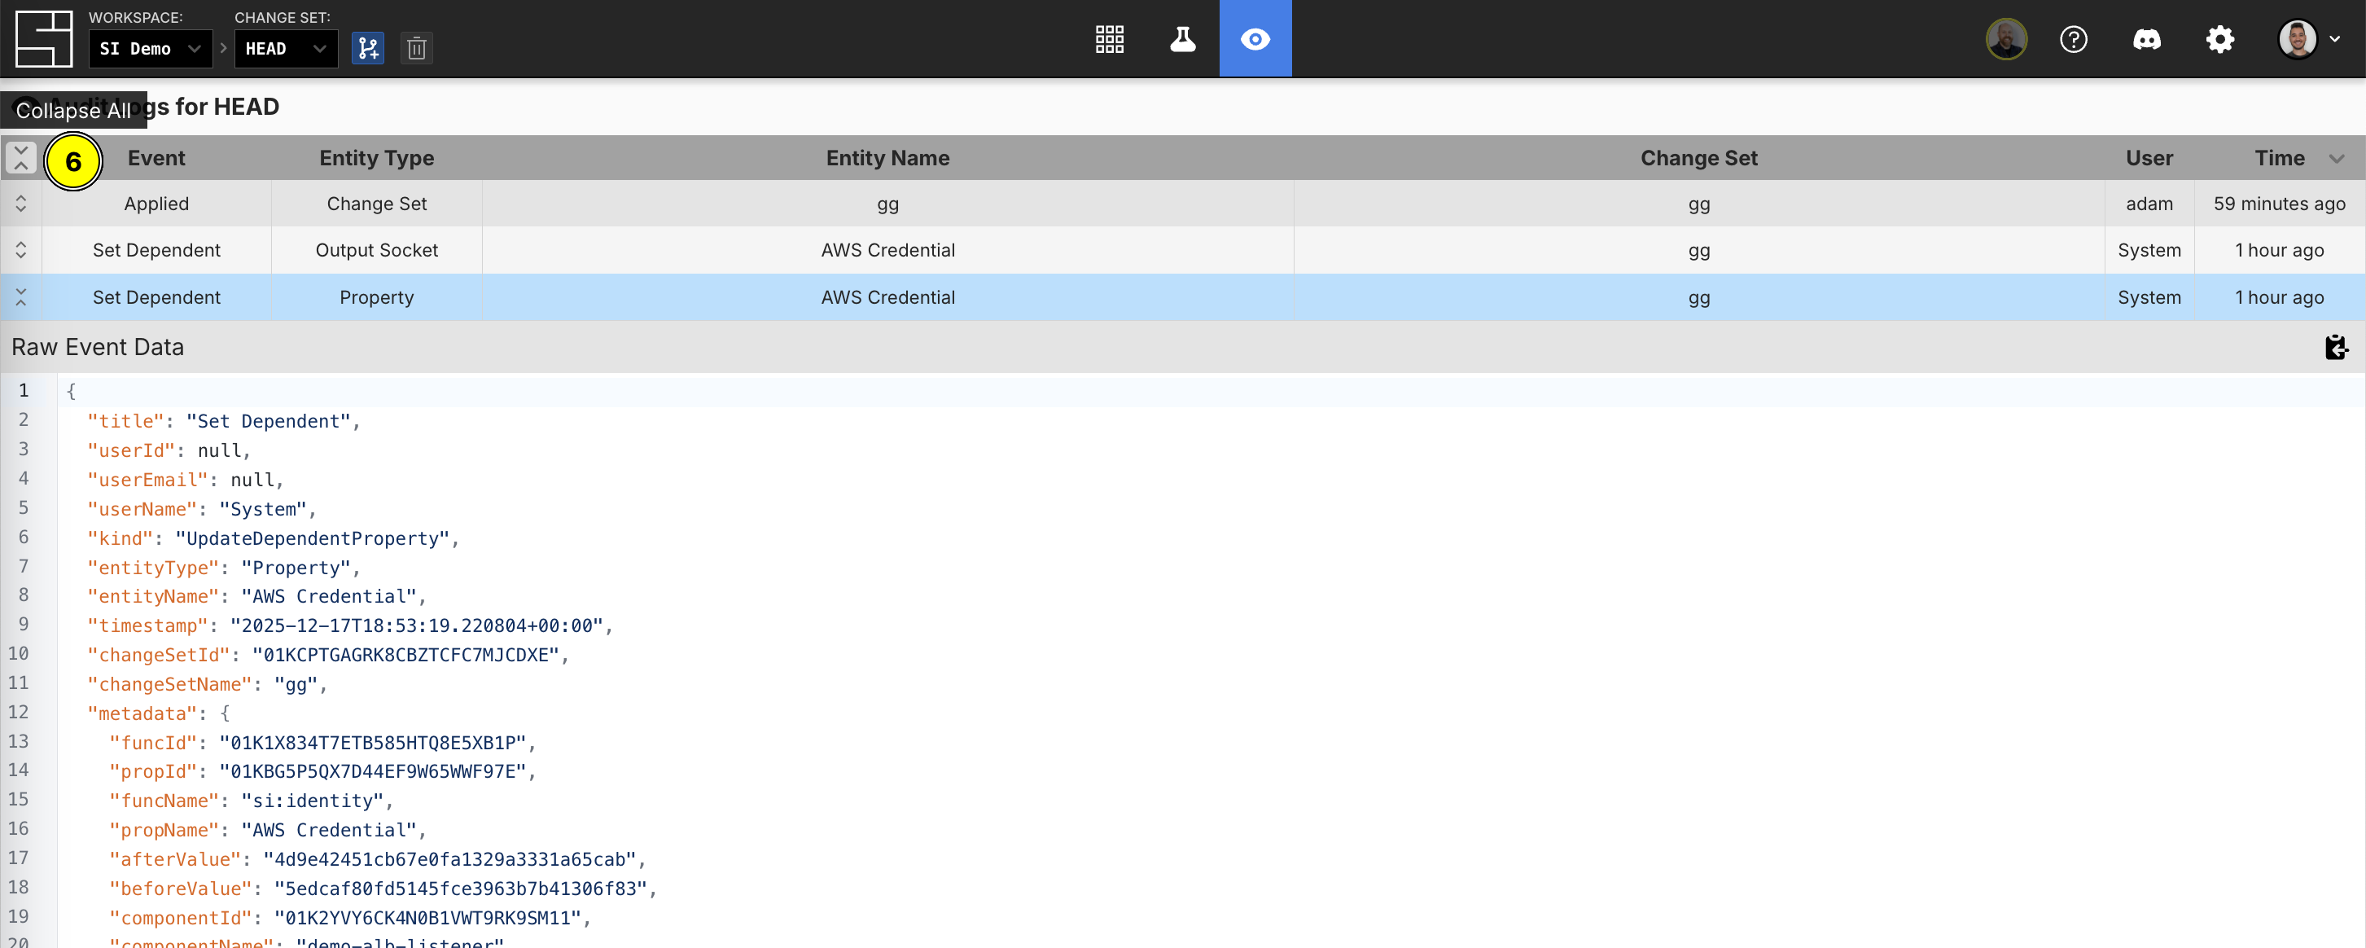Open the beaker customize view
Image resolution: width=2366 pixels, height=948 pixels.
coord(1182,38)
